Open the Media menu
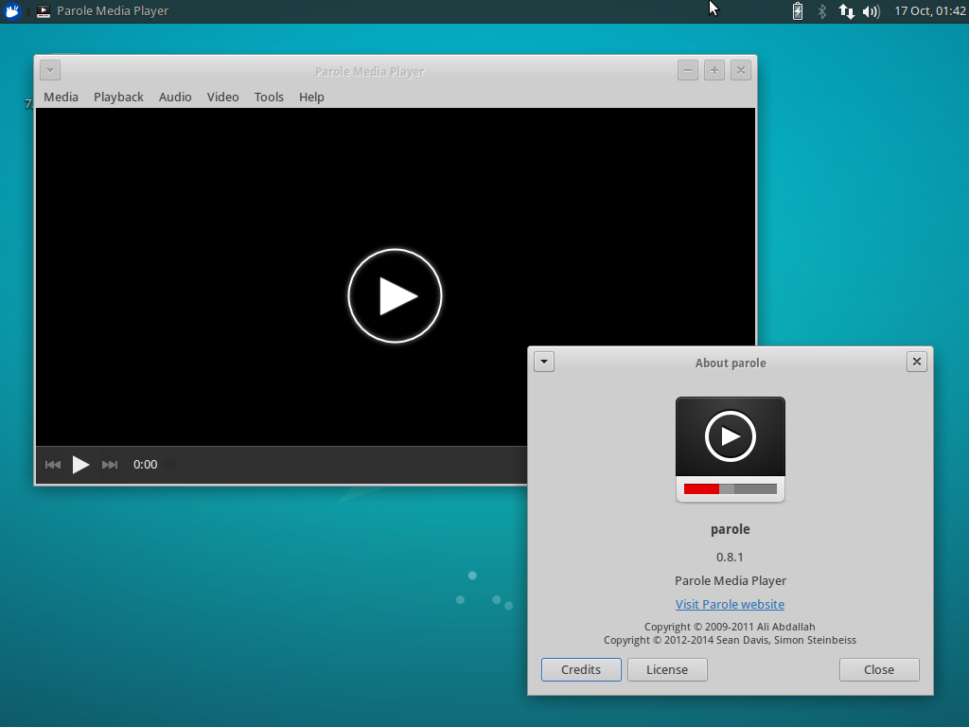The width and height of the screenshot is (969, 727). (x=61, y=97)
